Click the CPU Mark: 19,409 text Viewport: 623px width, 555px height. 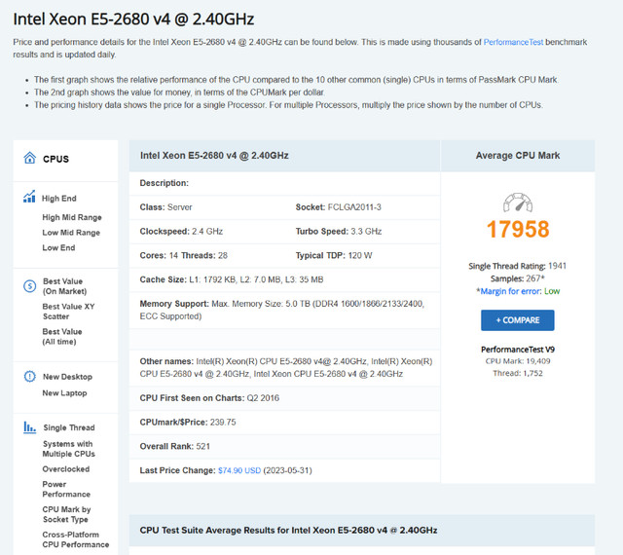(518, 361)
